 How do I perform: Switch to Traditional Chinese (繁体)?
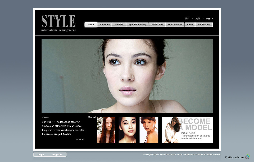[x=198, y=19]
